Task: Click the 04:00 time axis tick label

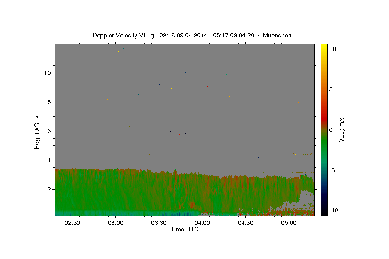Action: (202, 223)
